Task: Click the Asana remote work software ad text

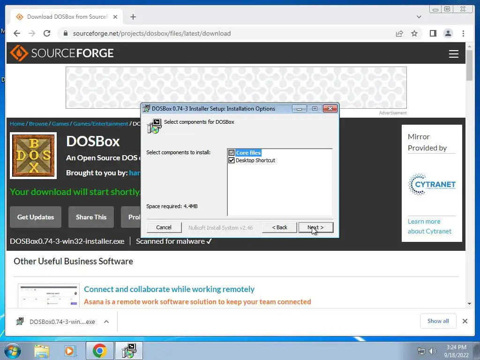Action: pyautogui.click(x=197, y=302)
